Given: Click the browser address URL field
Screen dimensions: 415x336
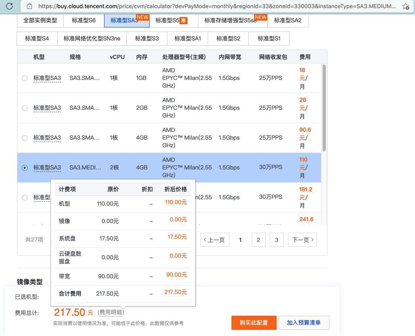Looking at the screenshot, I should click(217, 6).
